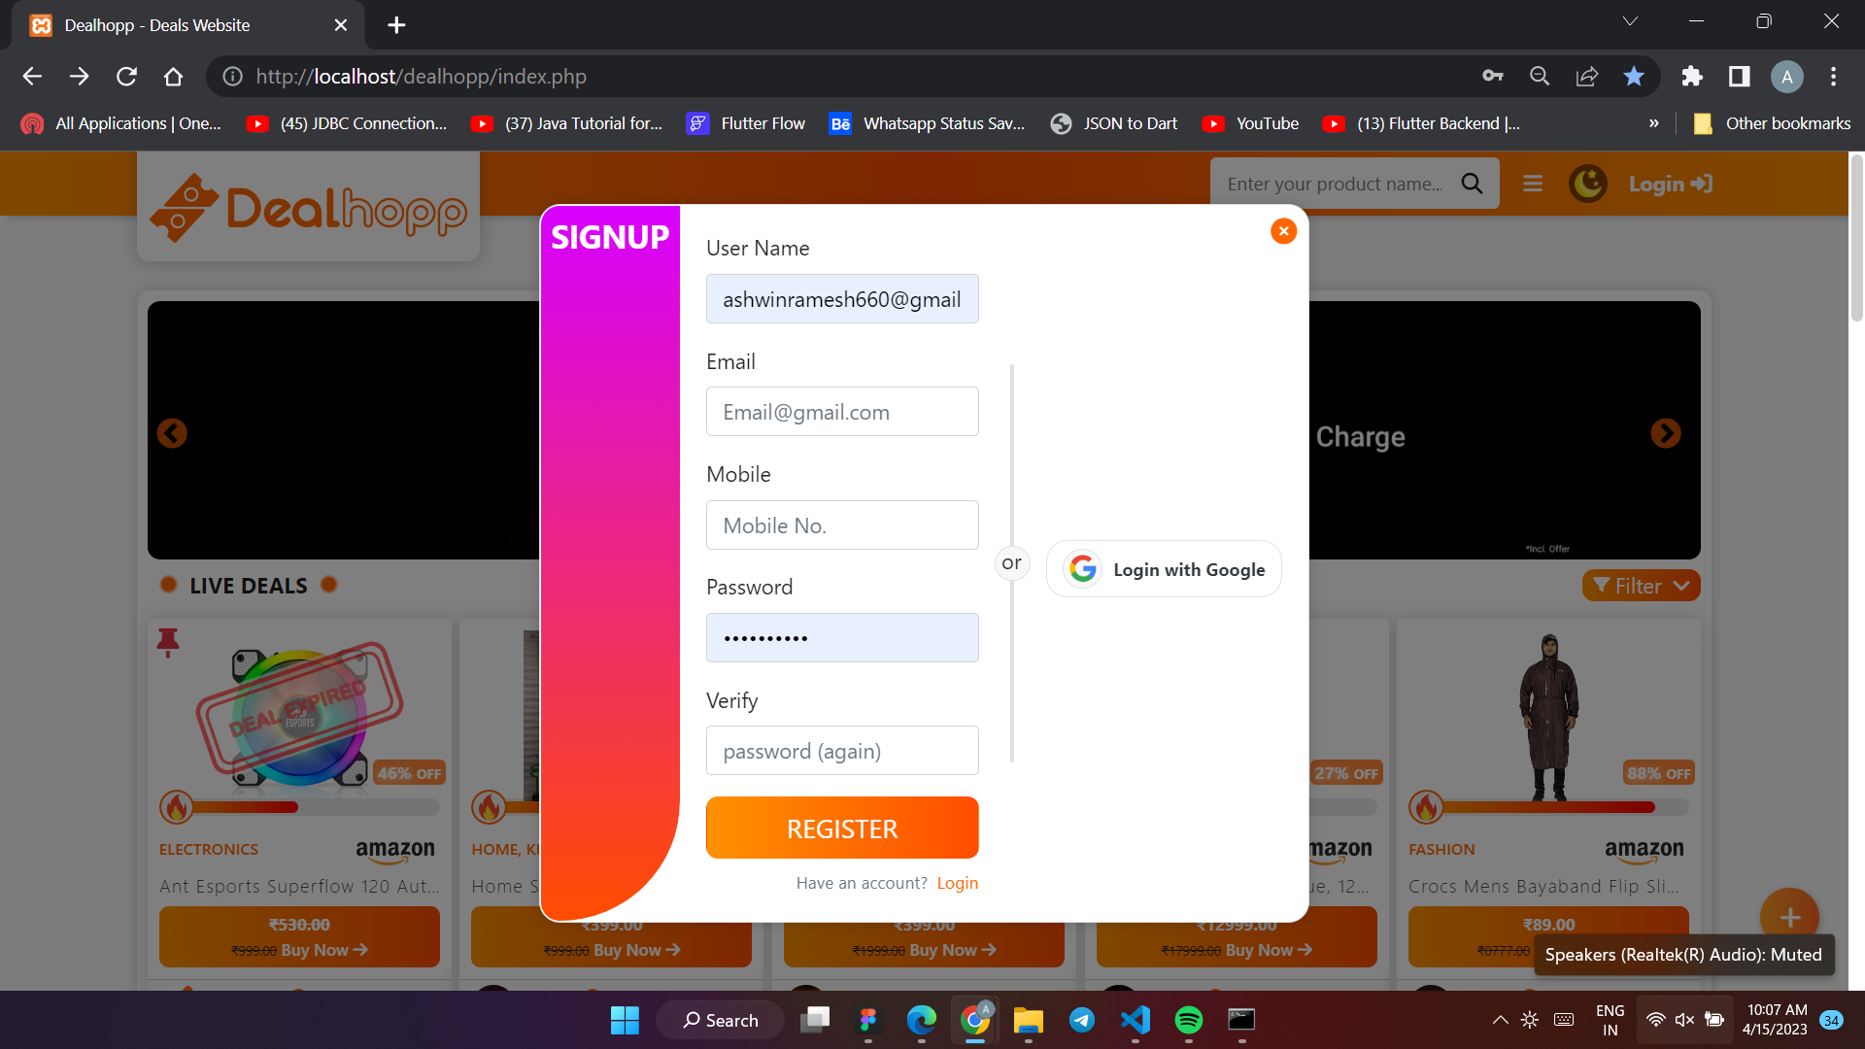Bookmark star icon in address bar
The width and height of the screenshot is (1865, 1049).
(x=1634, y=77)
